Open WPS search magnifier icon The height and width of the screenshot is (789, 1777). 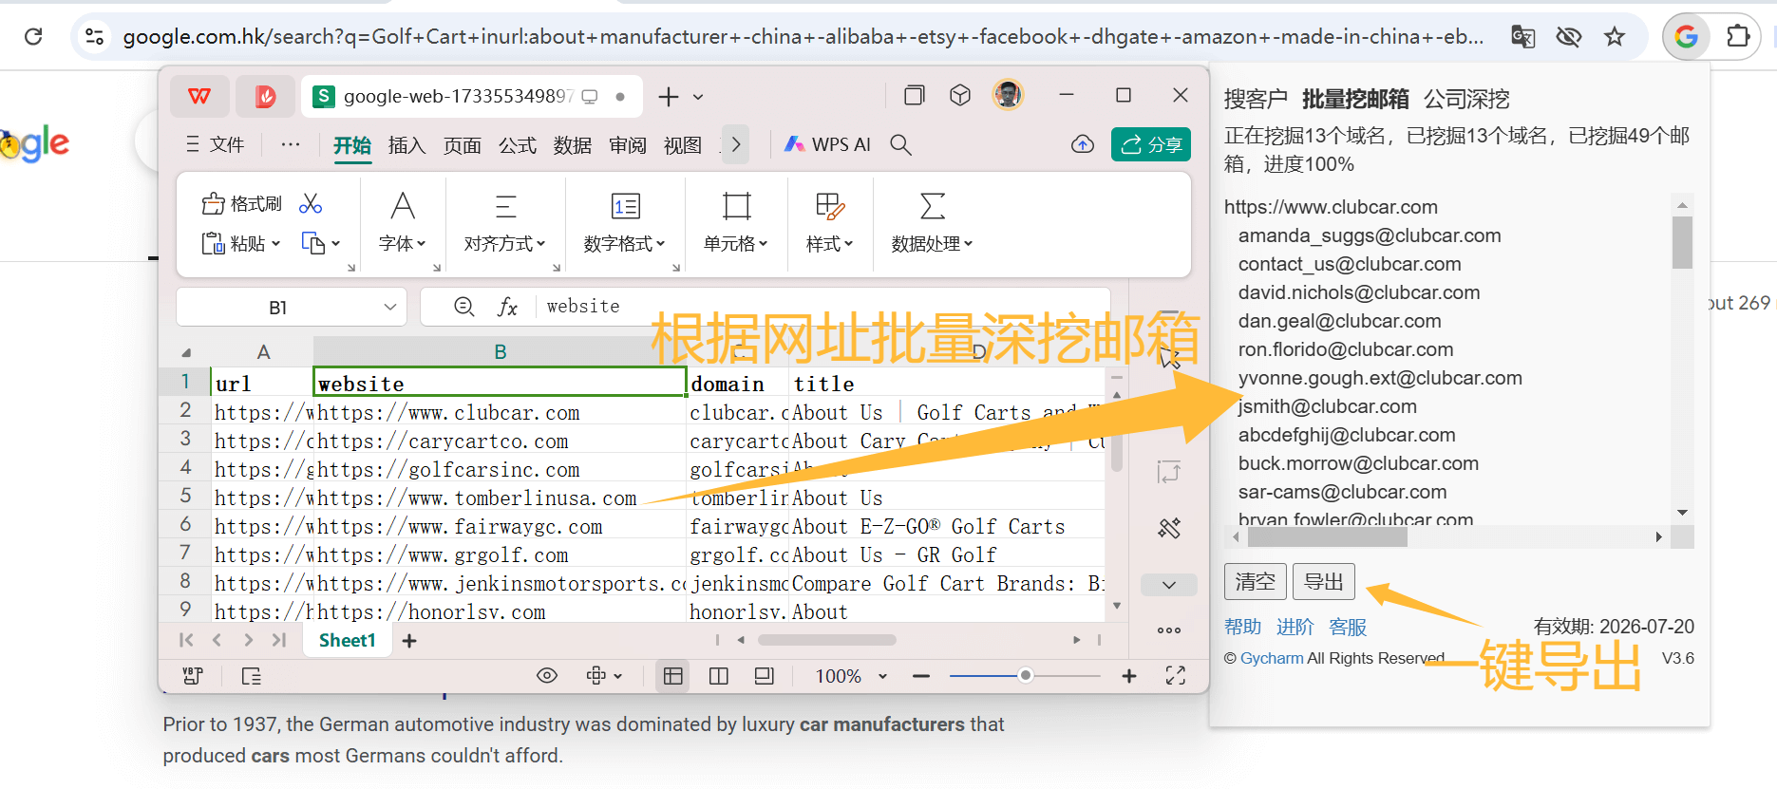pos(900,144)
